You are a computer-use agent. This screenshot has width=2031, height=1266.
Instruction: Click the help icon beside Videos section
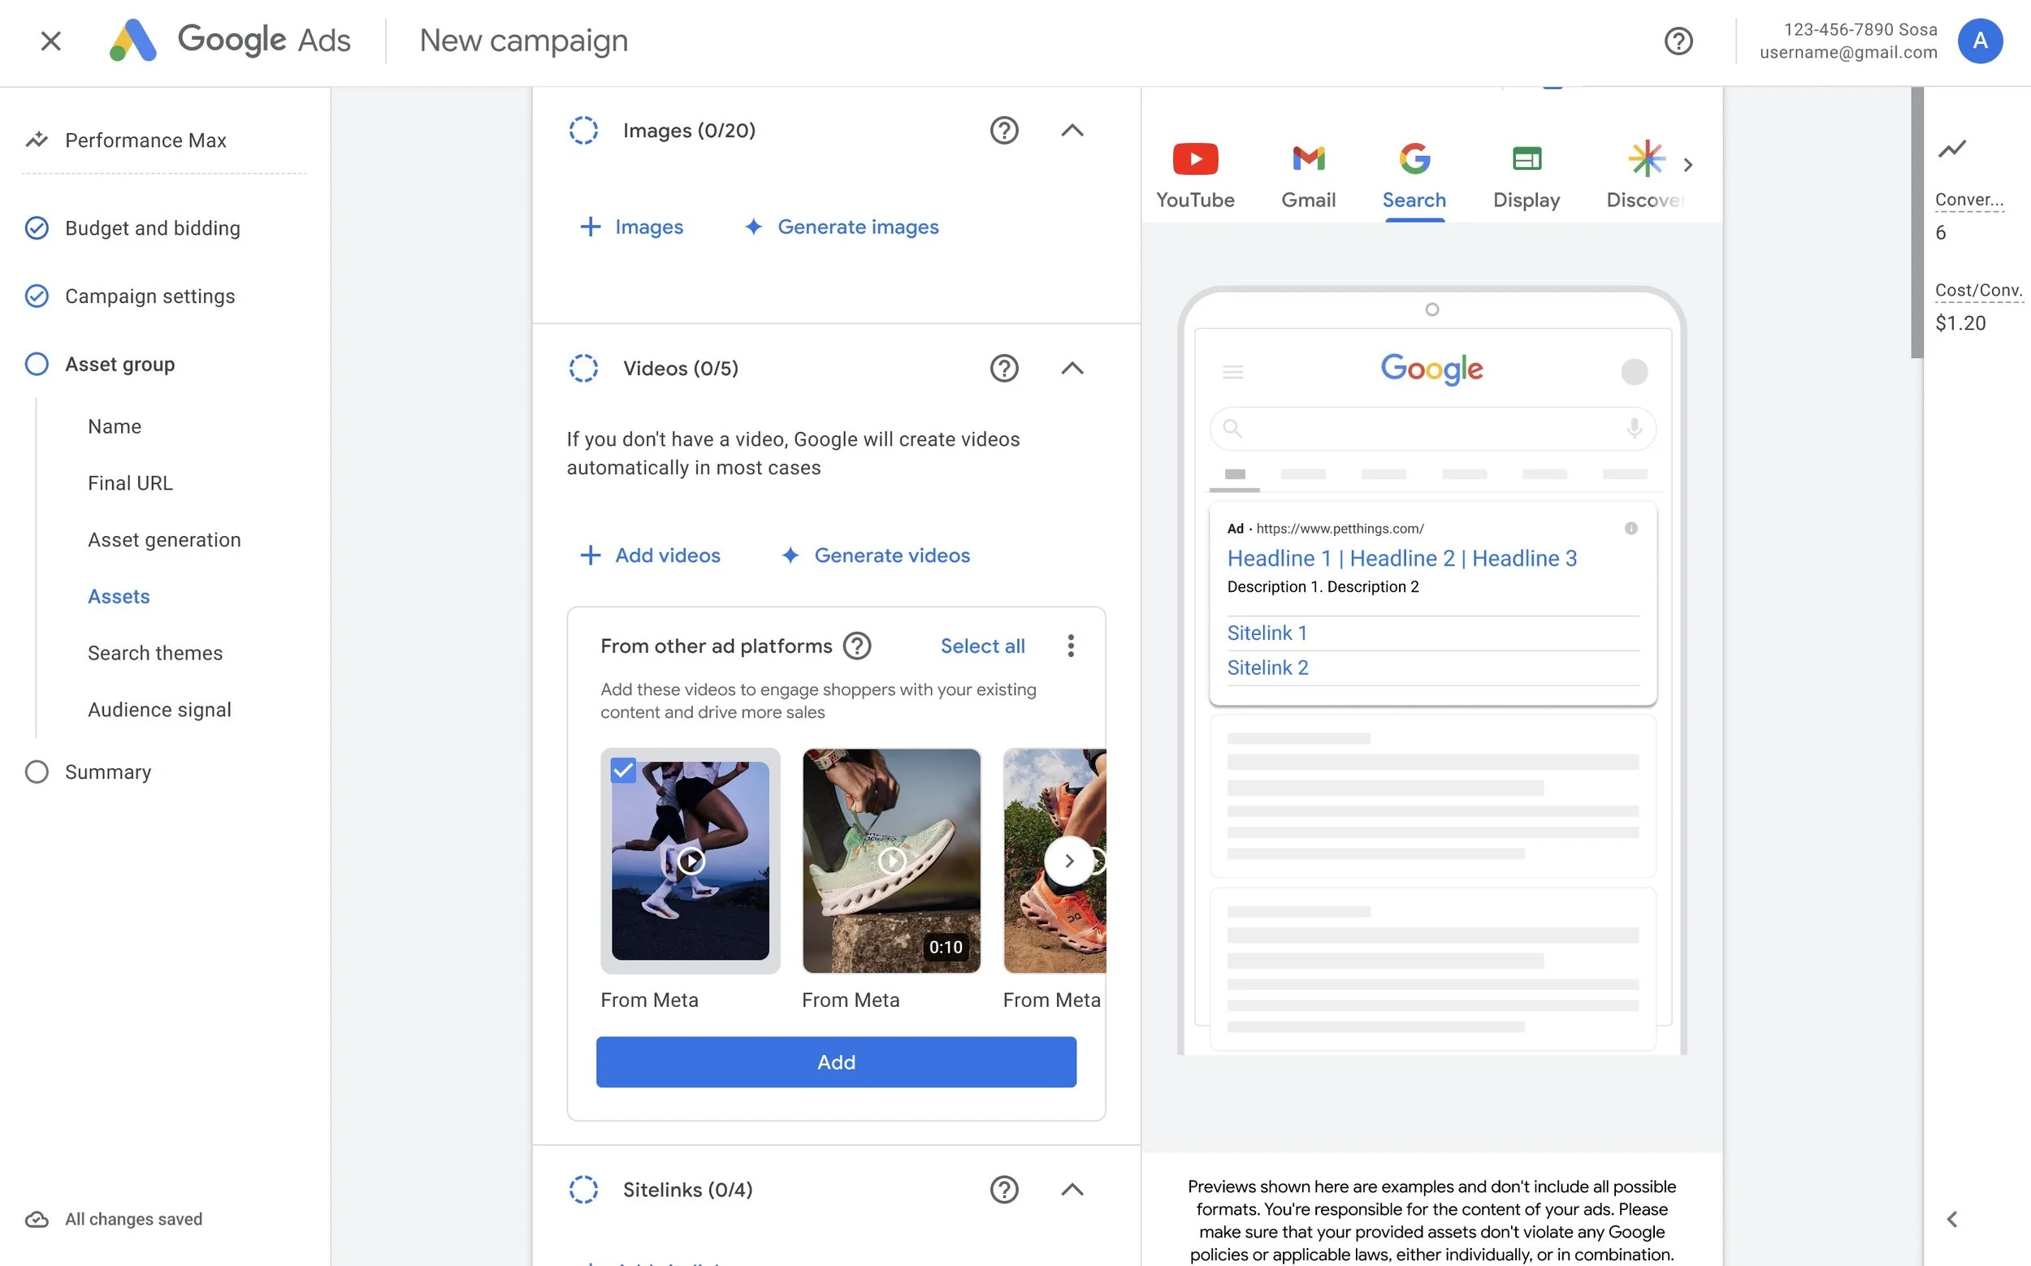1003,369
